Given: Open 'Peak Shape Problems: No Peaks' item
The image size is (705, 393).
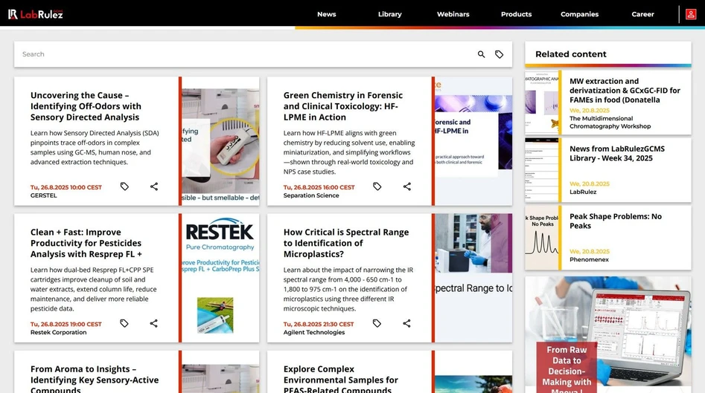Looking at the screenshot, I should [x=616, y=221].
